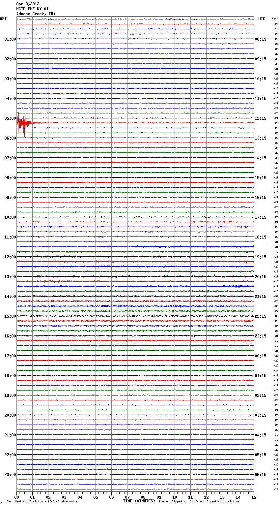
Task: Select the '20:00' MST time label
Action: coord(10,415)
